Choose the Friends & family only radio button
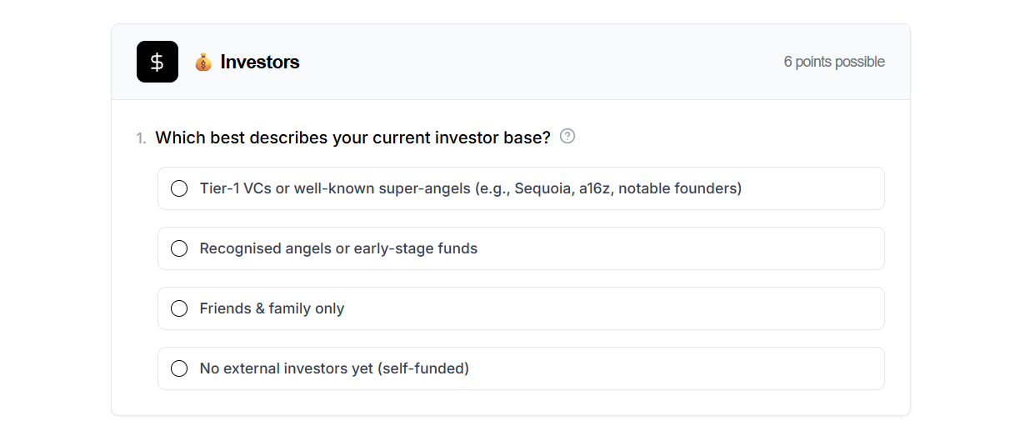Image resolution: width=1015 pixels, height=441 pixels. [x=179, y=308]
